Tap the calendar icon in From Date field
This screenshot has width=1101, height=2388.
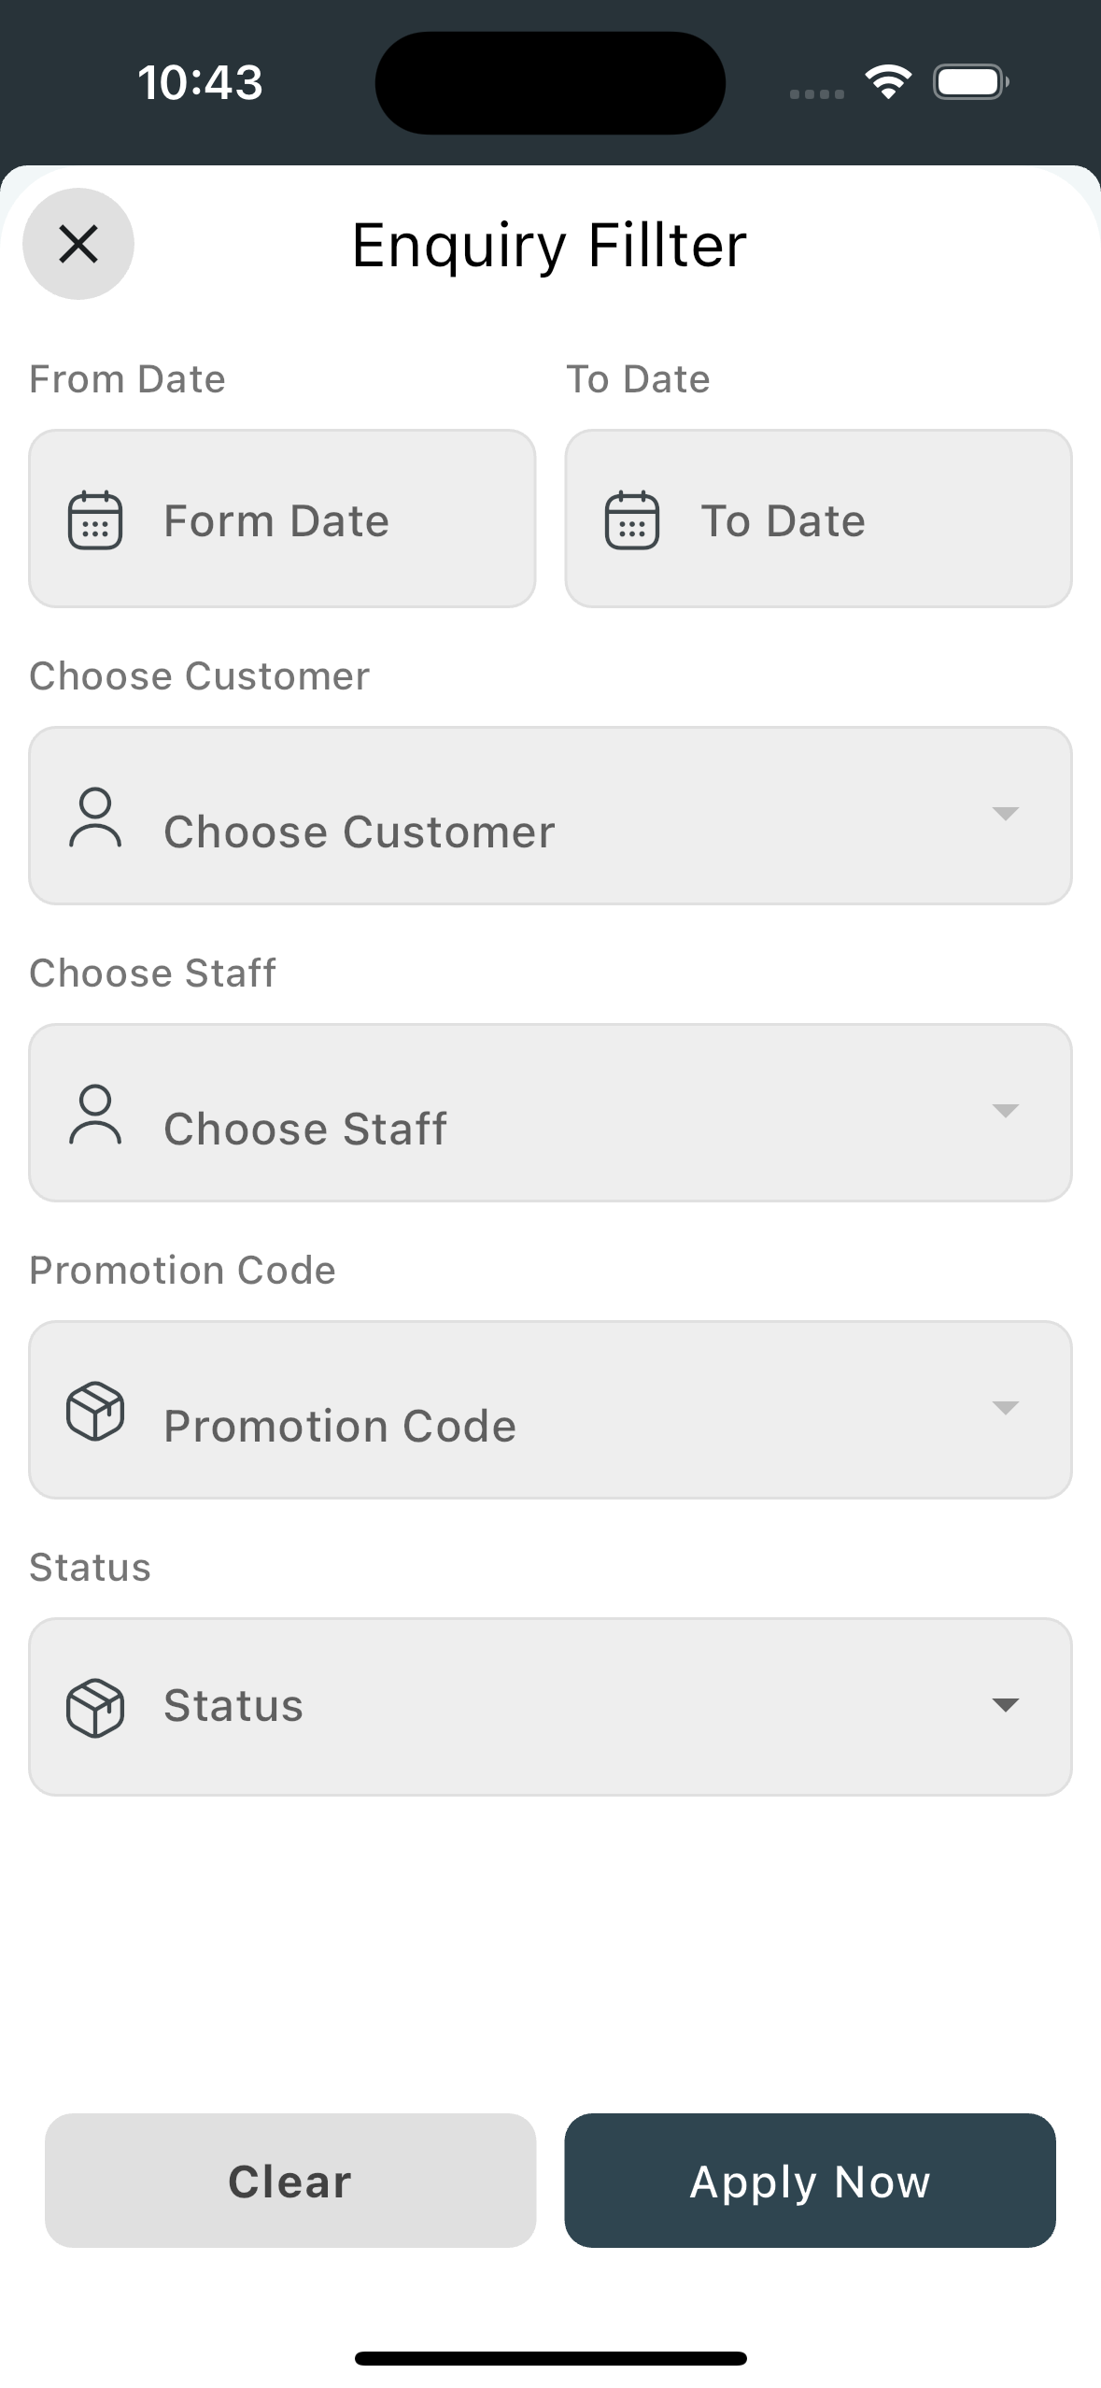[x=95, y=520]
